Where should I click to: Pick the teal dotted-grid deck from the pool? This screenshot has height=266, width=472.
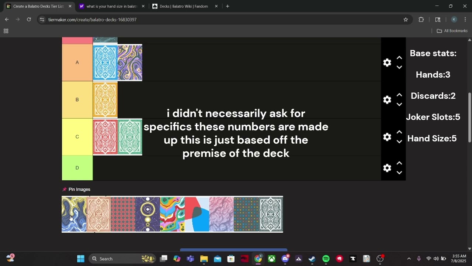[x=246, y=214]
